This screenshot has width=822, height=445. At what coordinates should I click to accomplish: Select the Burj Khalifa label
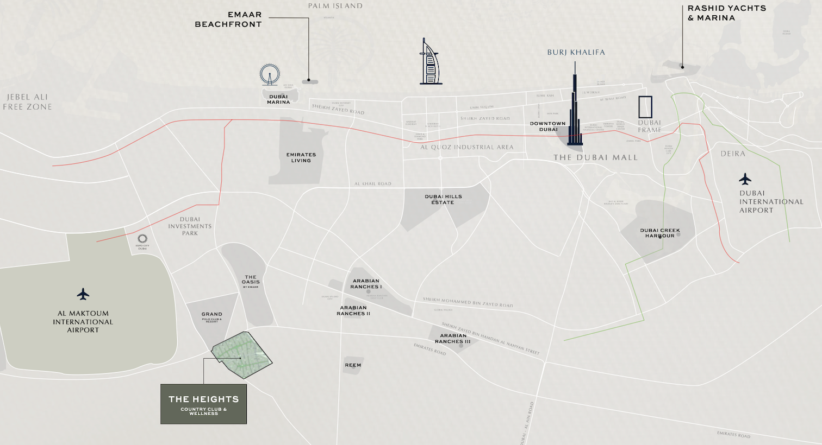[x=576, y=53]
